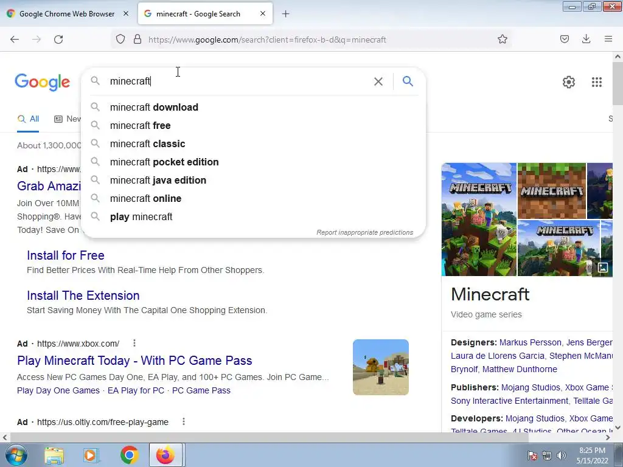The image size is (623, 467).
Task: Open Play Day One Games sitelink
Action: (58, 390)
